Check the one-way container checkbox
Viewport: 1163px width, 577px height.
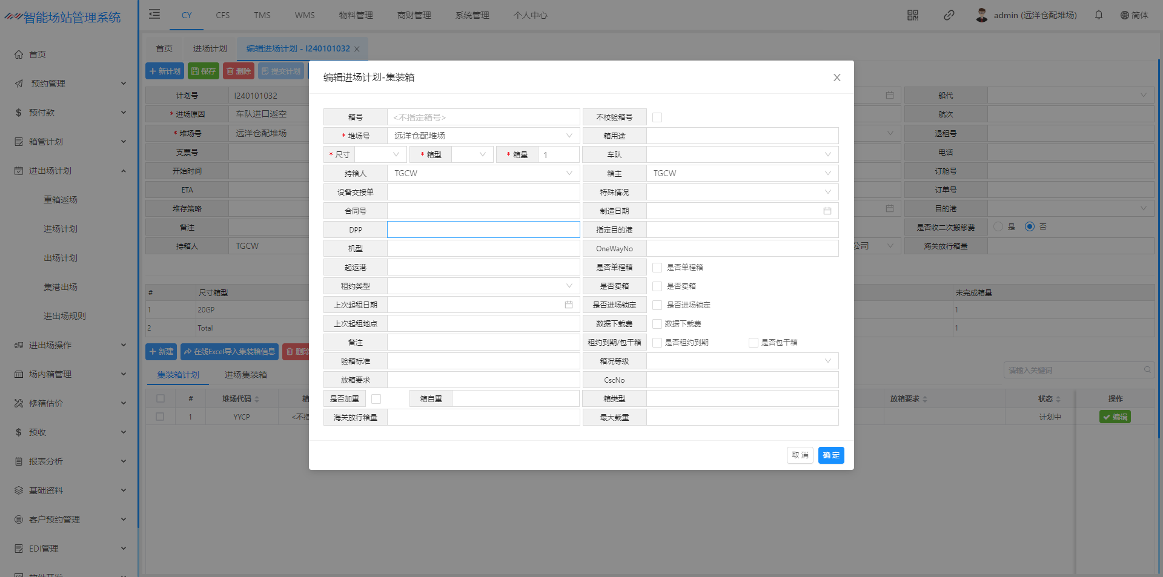coord(657,267)
